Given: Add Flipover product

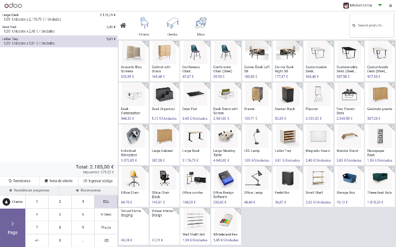Looking at the screenshot, I should tap(319, 103).
